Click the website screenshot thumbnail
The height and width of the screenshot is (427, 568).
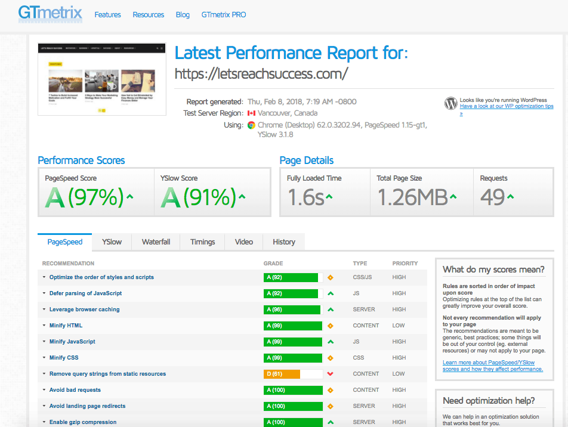point(101,79)
